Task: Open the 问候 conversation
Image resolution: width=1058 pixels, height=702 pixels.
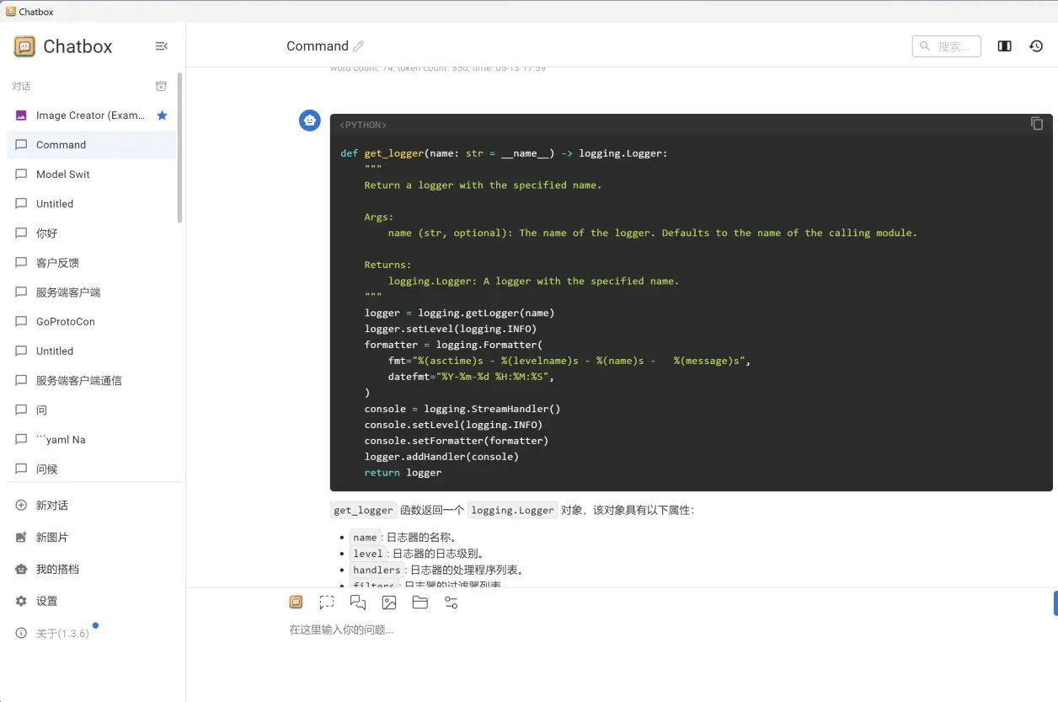Action: [x=92, y=469]
